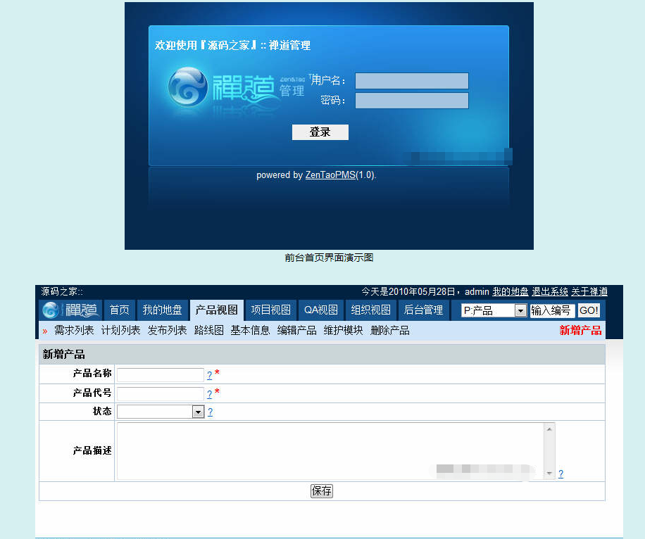Click the 保存 button to save the product

(321, 490)
